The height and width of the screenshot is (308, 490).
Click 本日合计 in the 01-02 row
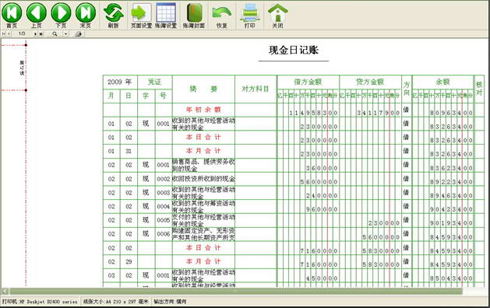click(x=203, y=137)
